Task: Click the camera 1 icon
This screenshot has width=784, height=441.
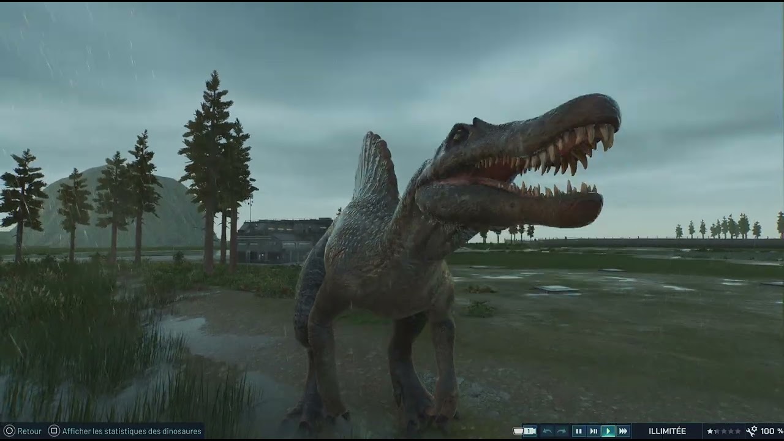Action: 530,431
